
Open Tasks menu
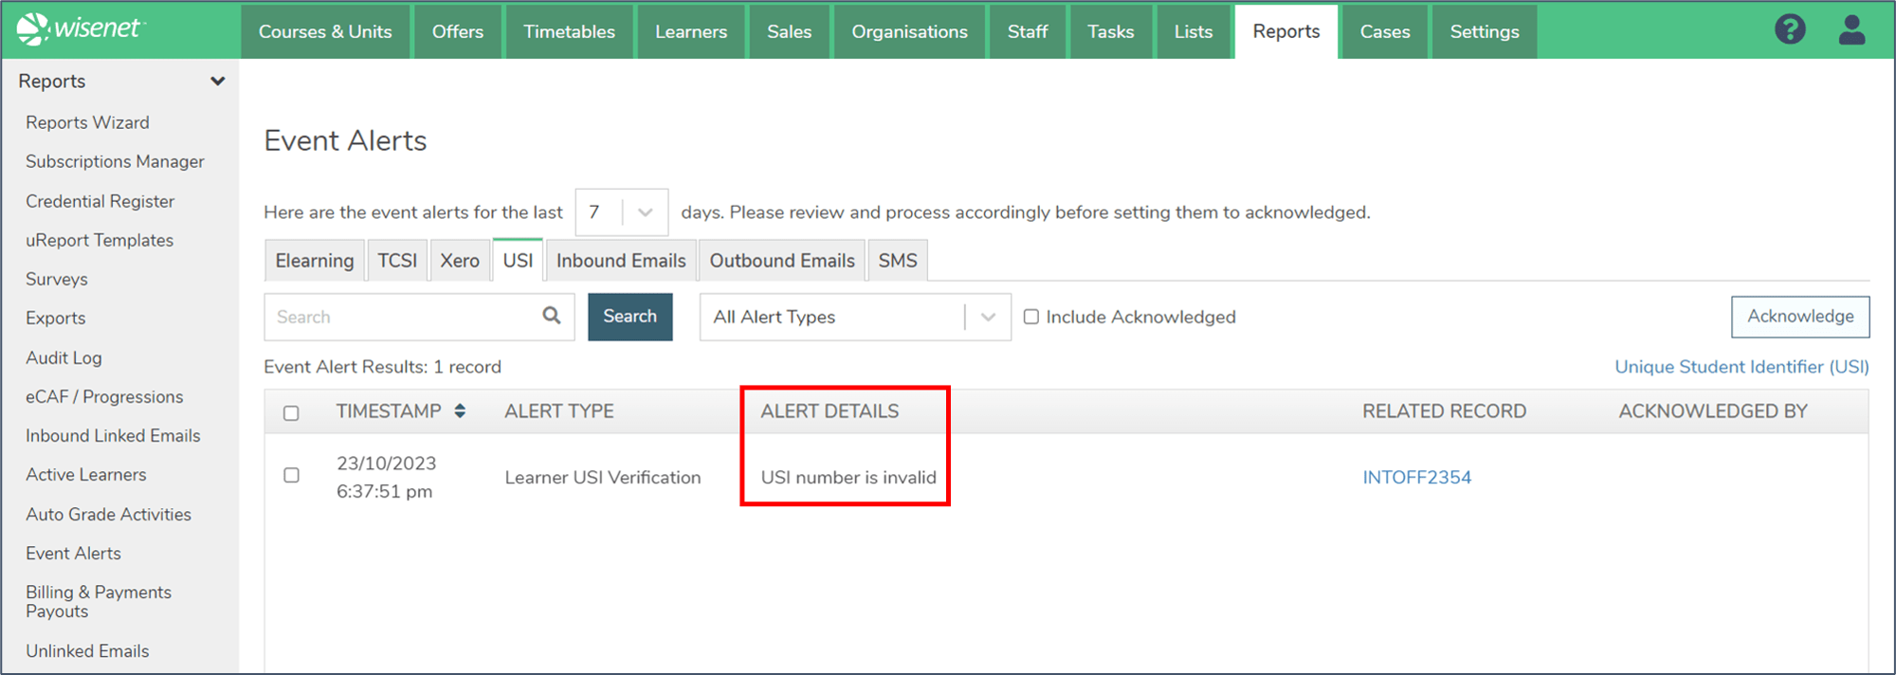(x=1111, y=31)
